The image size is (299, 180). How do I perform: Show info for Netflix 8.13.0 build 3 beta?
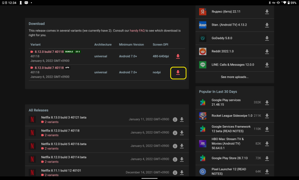pos(175,119)
